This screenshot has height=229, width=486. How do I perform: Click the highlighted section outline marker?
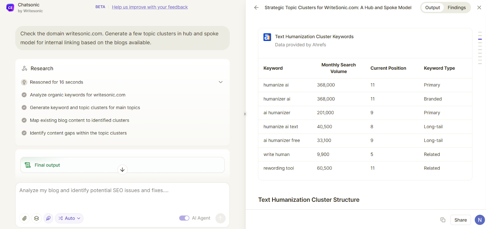(480, 39)
